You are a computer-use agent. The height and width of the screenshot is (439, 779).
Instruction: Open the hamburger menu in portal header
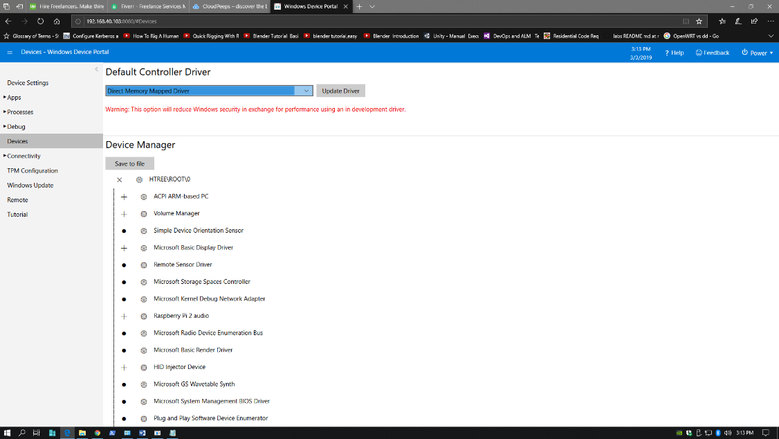[x=10, y=52]
